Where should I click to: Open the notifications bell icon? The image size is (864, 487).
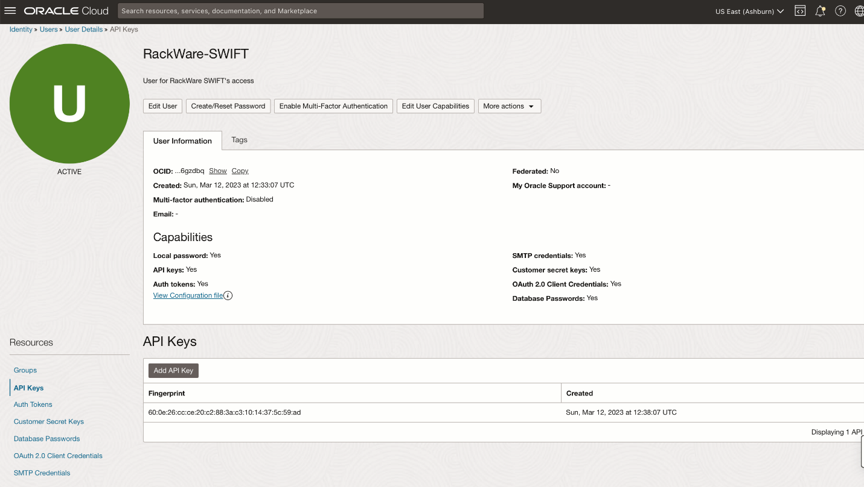[x=820, y=11]
